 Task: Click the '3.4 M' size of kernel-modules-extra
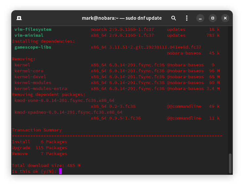click(213, 88)
